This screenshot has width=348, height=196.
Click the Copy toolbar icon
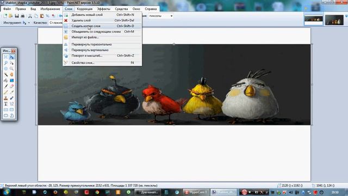[36, 16]
